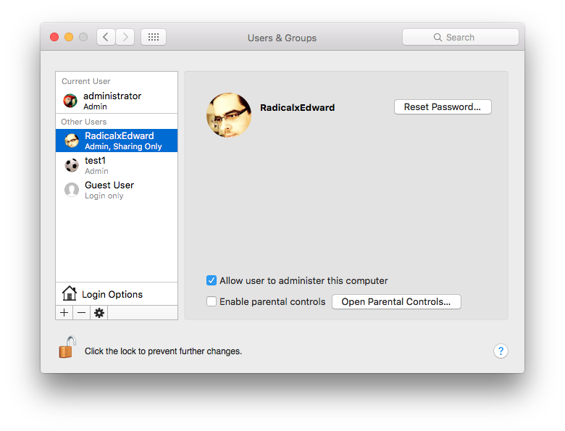Image resolution: width=565 pixels, height=431 pixels.
Task: Click administrator's parrot avatar
Action: (x=70, y=101)
